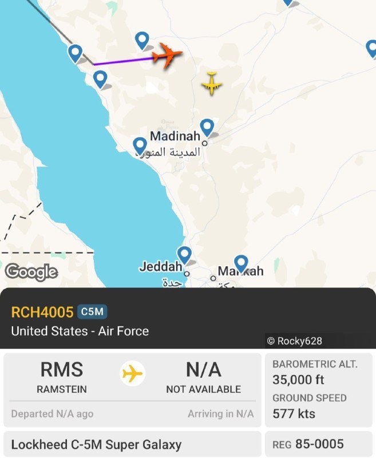
Task: Click the yellow aircraft icon on map
Action: point(212,84)
